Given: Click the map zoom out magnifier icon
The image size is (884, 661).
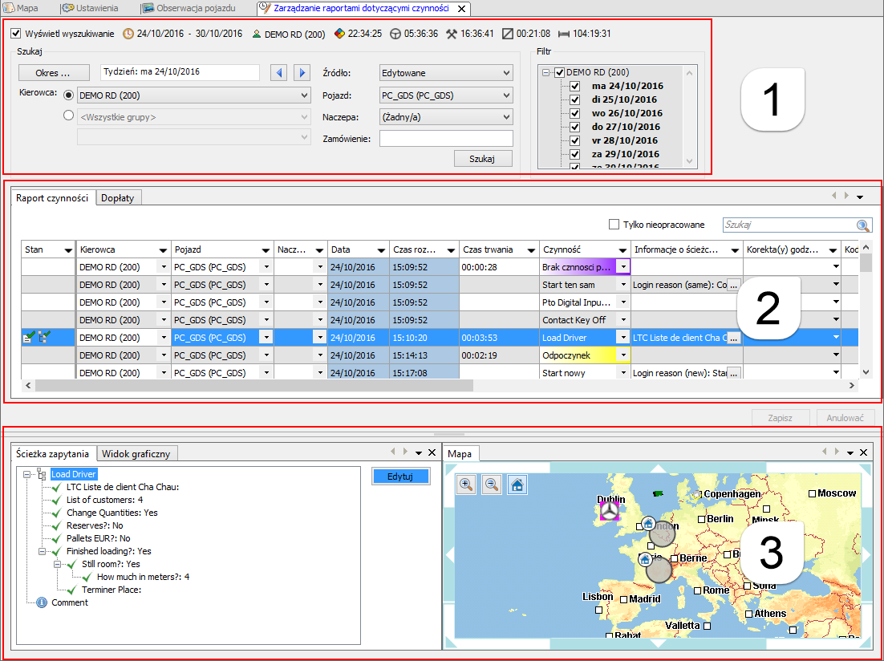Looking at the screenshot, I should coord(492,485).
